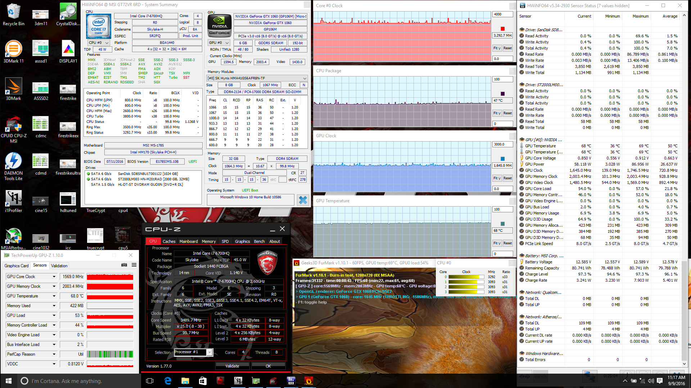Open the MSI Afterburner desktop shortcut
The width and height of the screenshot is (691, 388).
point(14,238)
